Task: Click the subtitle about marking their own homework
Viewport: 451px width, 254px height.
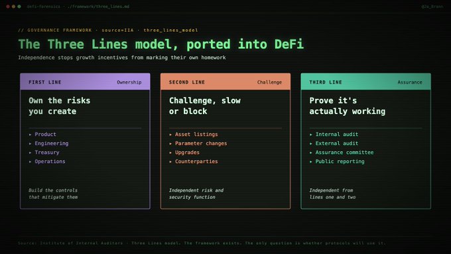Action: pyautogui.click(x=122, y=58)
